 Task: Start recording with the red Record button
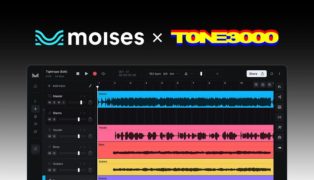(95, 74)
